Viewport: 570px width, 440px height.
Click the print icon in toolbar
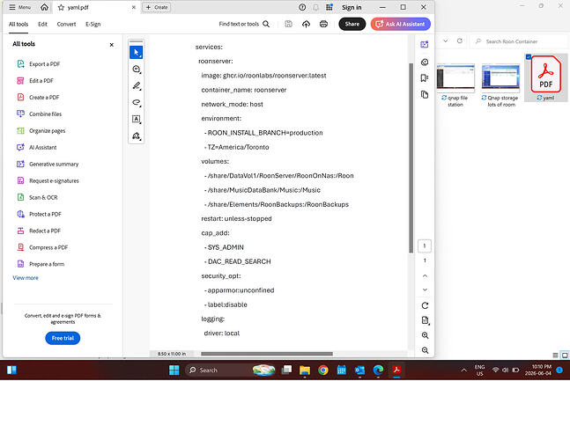coord(323,24)
